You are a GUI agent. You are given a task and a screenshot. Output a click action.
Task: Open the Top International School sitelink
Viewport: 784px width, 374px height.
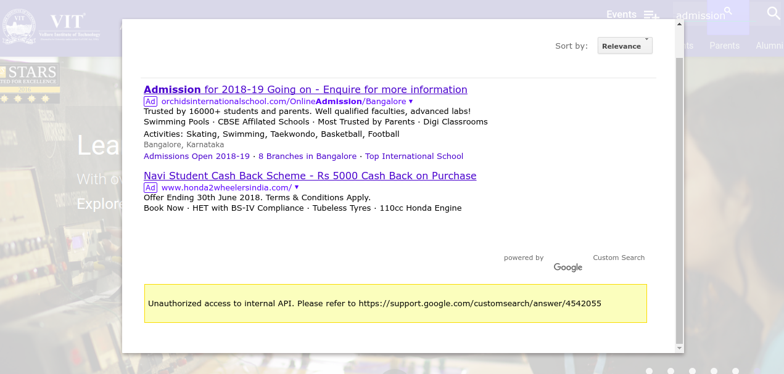pyautogui.click(x=414, y=157)
